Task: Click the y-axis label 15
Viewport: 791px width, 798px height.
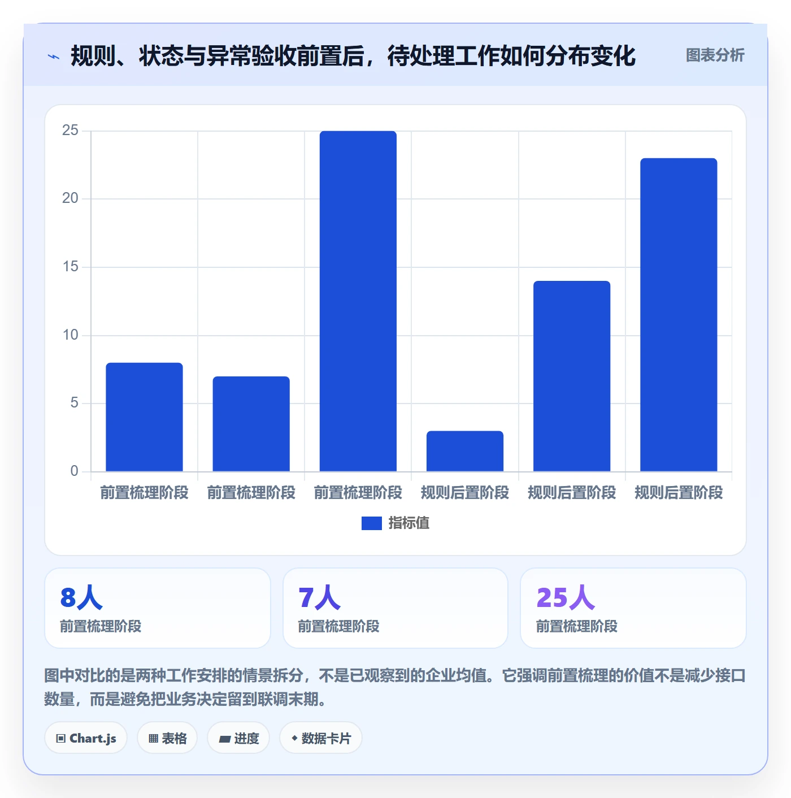Action: (x=71, y=267)
